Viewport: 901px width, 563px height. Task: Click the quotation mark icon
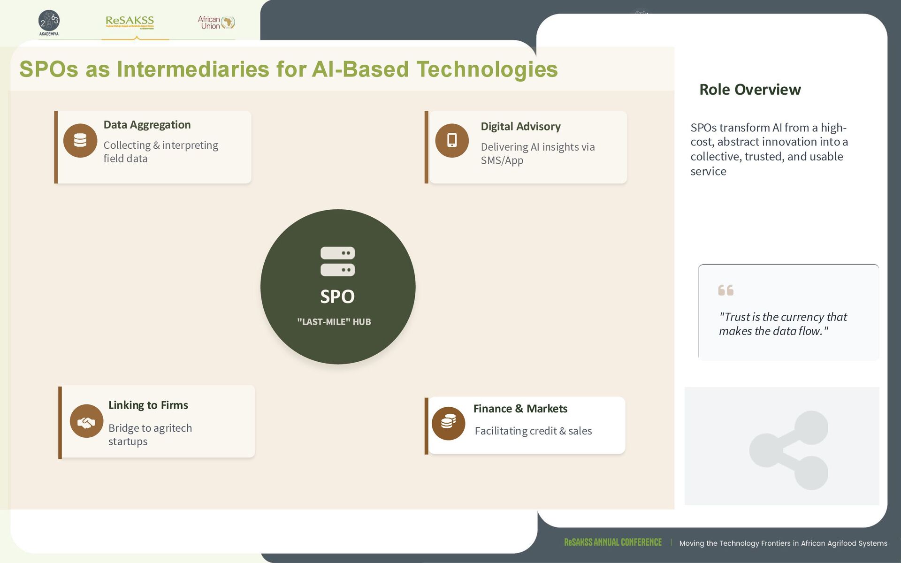tap(725, 290)
